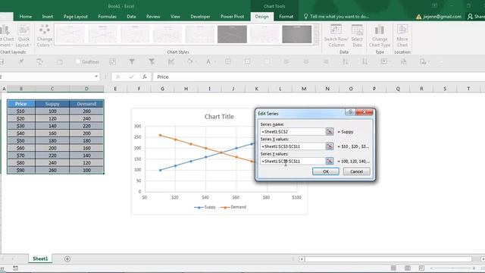Open the Data ribbon tab

coord(131,17)
